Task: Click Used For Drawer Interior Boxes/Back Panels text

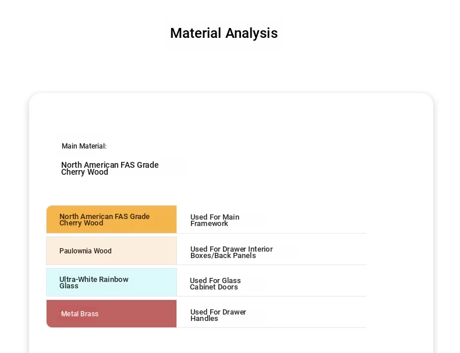Action: tap(232, 252)
